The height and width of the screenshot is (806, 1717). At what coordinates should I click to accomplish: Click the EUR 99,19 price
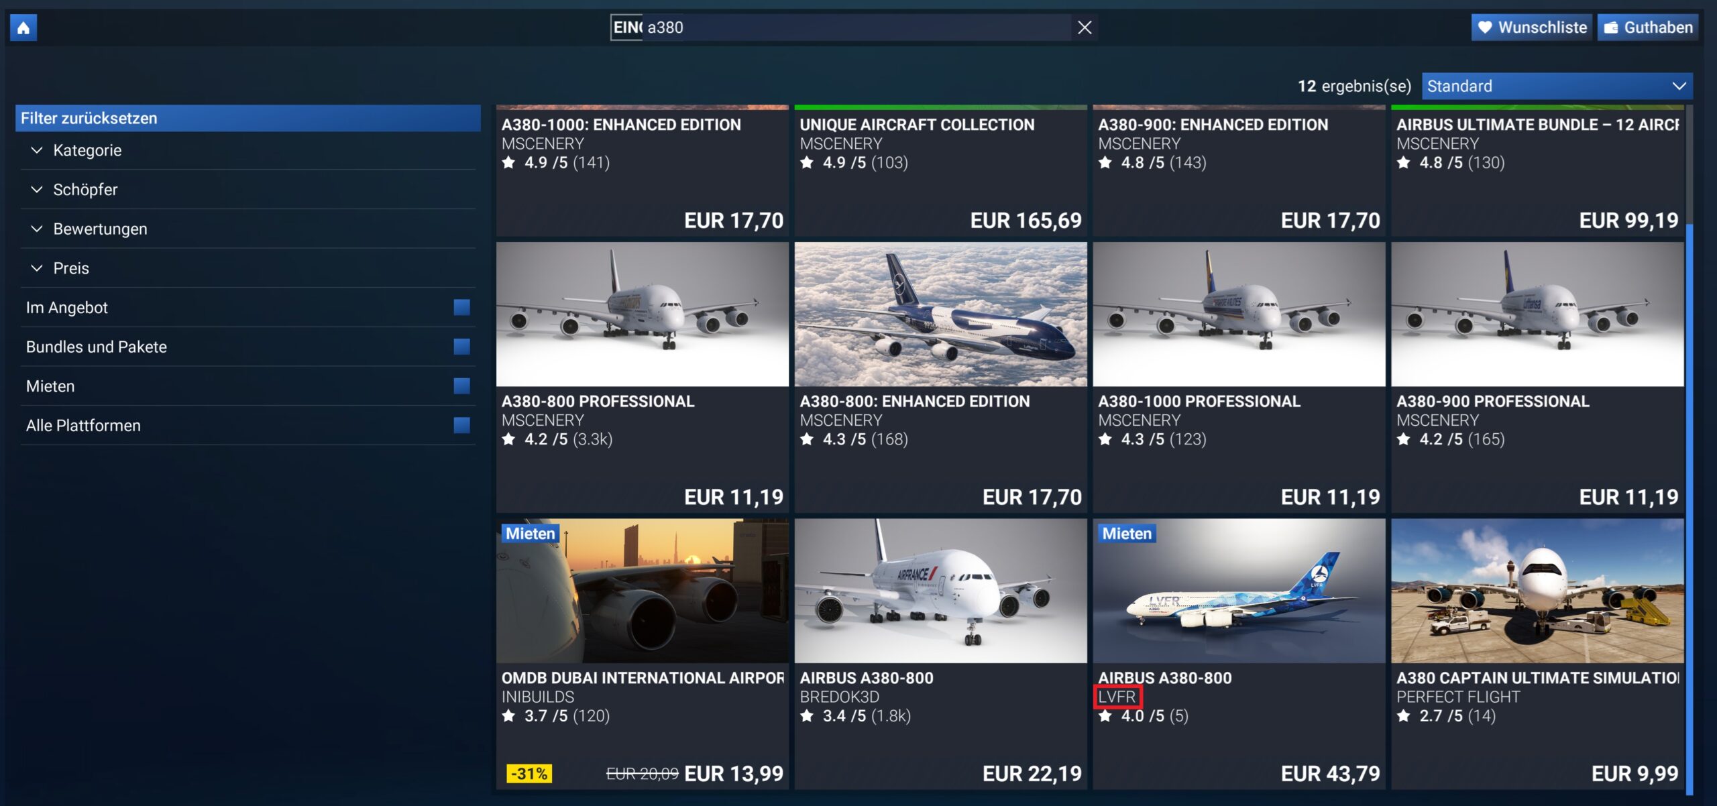(1628, 221)
